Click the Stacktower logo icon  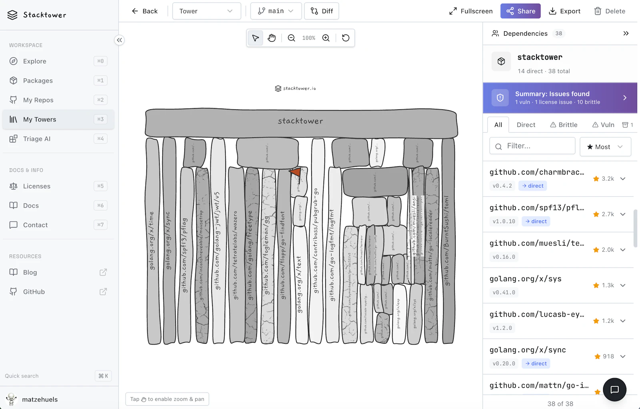pos(12,15)
